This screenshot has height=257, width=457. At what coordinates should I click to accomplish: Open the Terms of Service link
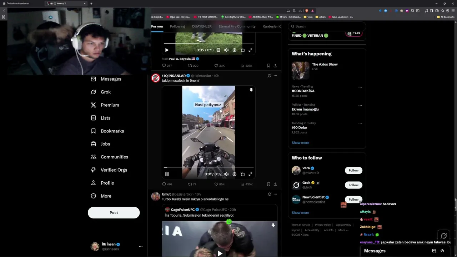301,225
